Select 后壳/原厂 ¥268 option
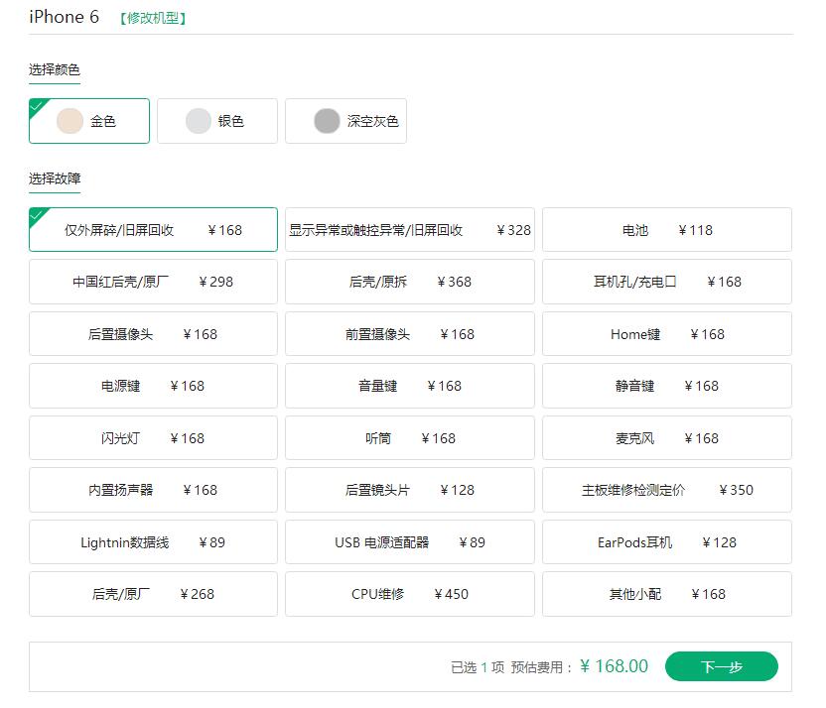826x708 pixels. 153,594
